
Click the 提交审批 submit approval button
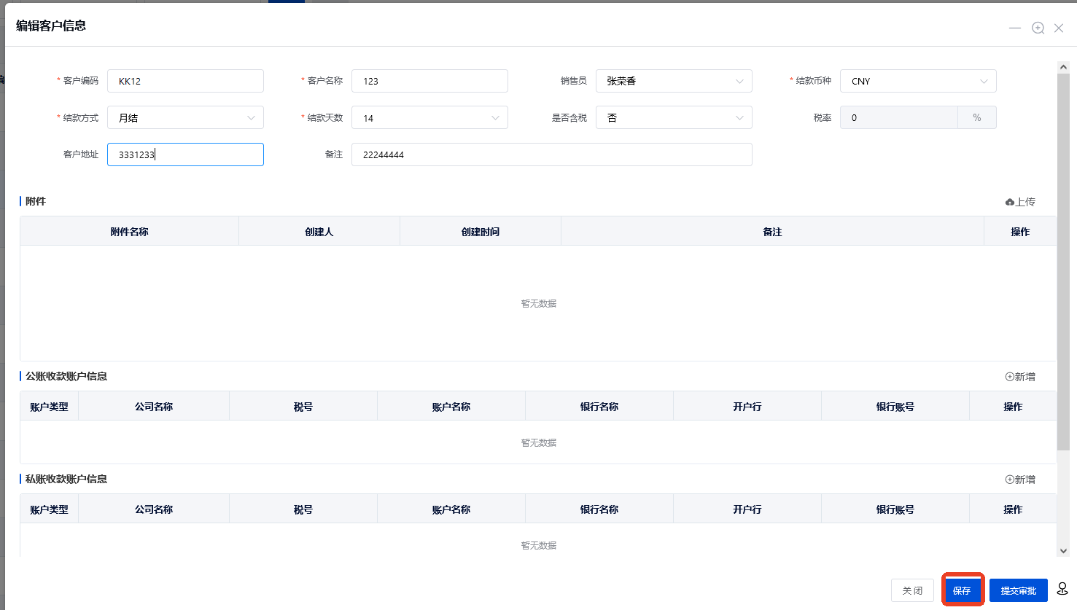1018,590
